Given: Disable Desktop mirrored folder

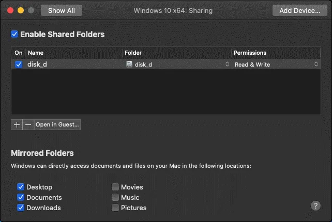Looking at the screenshot, I should (x=21, y=187).
